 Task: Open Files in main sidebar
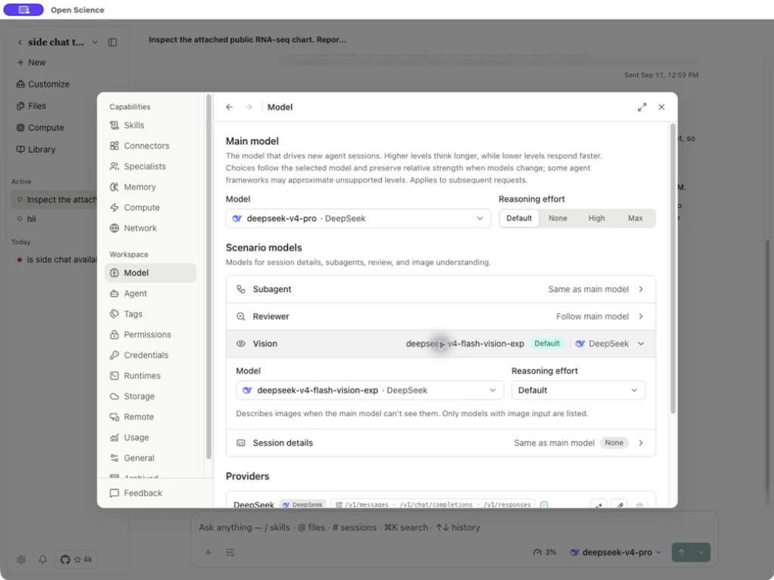tap(31, 106)
